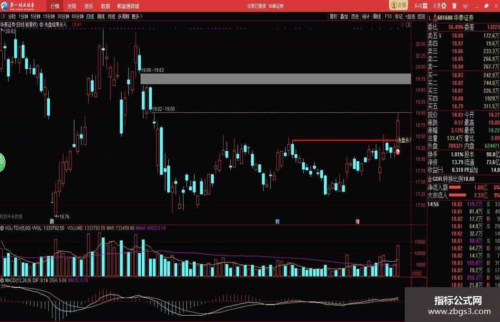Image resolution: width=500 pixels, height=322 pixels.
Task: Expand the 卖五 depth arrow
Action: coord(440,36)
